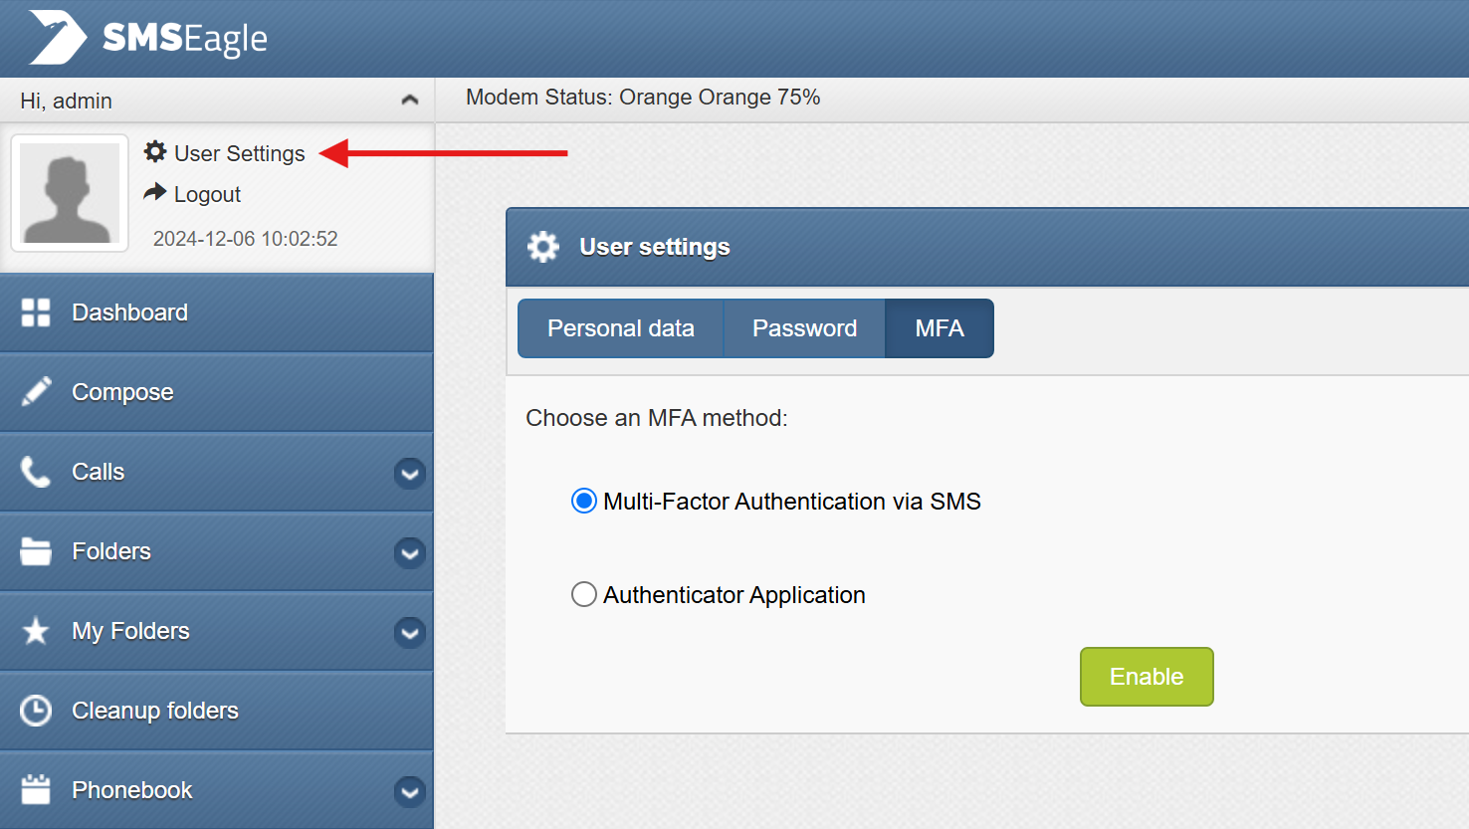The width and height of the screenshot is (1469, 829).
Task: Click the Phonebook icon
Action: click(36, 789)
